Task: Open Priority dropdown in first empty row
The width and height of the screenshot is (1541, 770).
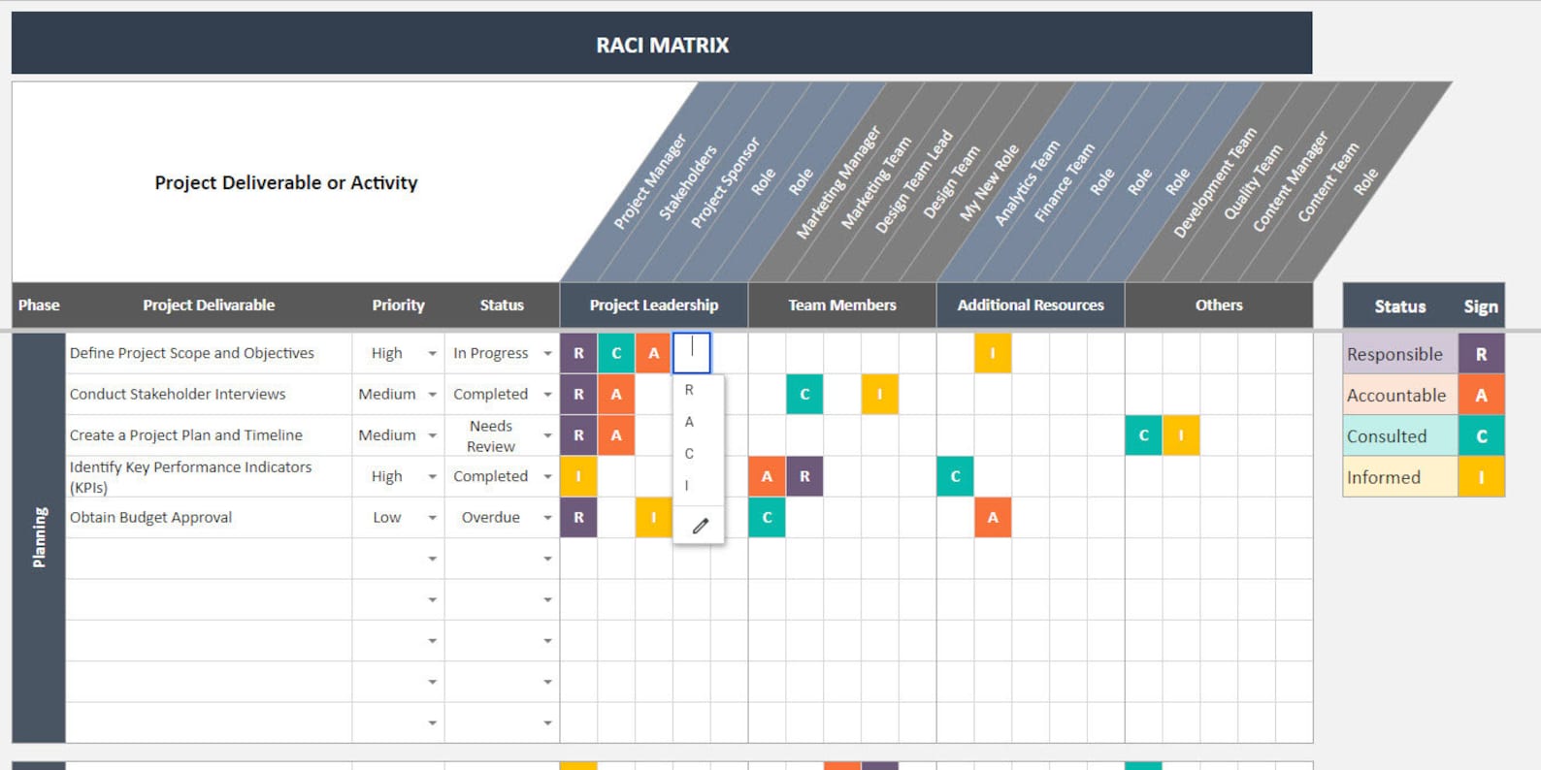Action: click(x=432, y=560)
